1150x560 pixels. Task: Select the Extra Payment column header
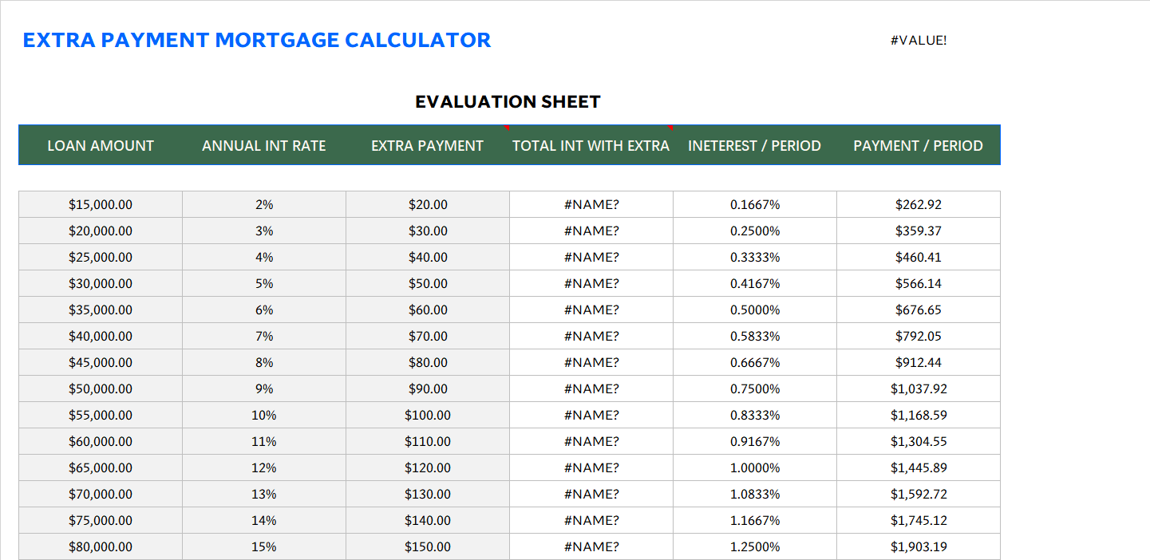[x=428, y=146]
